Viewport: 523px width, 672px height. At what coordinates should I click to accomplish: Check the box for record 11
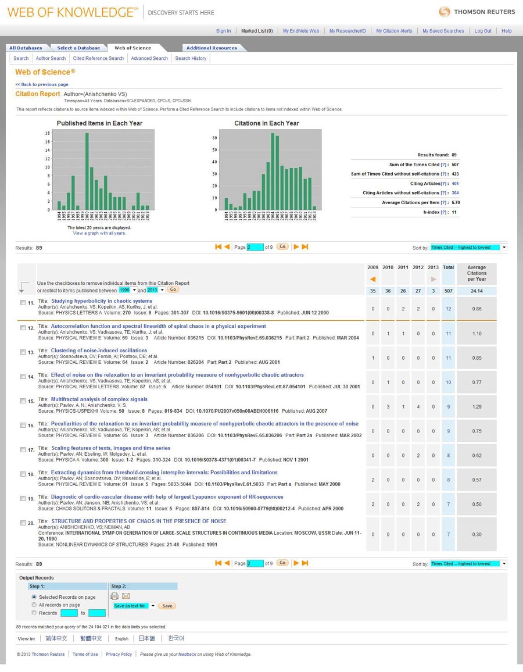pyautogui.click(x=23, y=303)
